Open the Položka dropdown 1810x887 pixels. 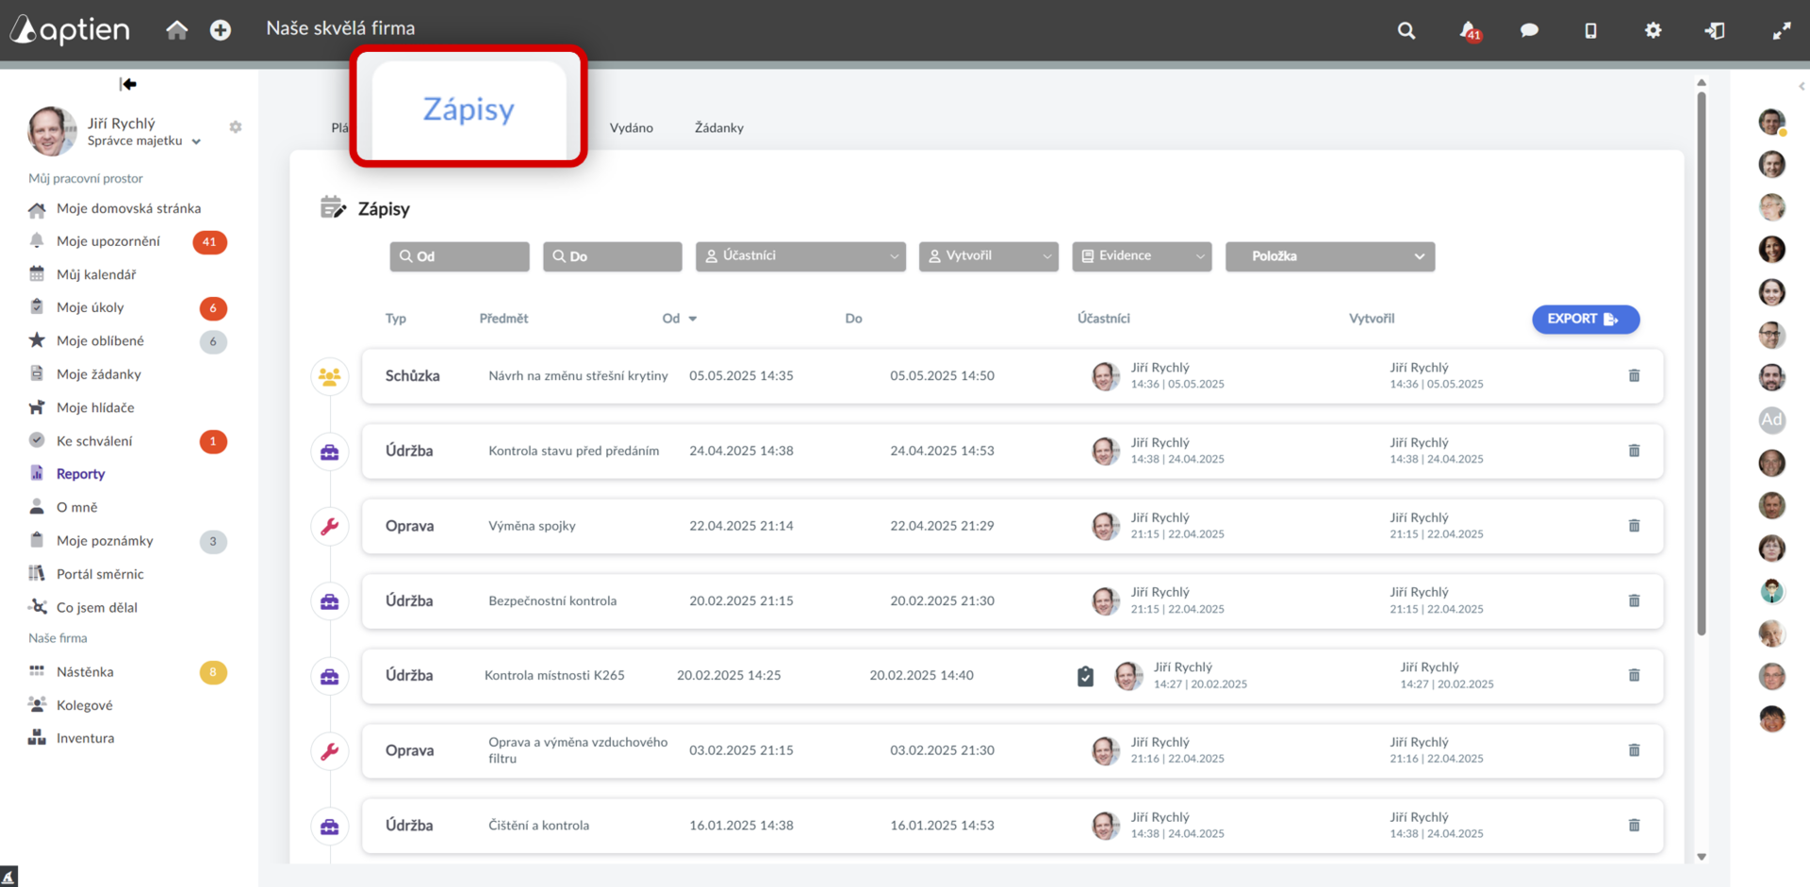[1329, 256]
